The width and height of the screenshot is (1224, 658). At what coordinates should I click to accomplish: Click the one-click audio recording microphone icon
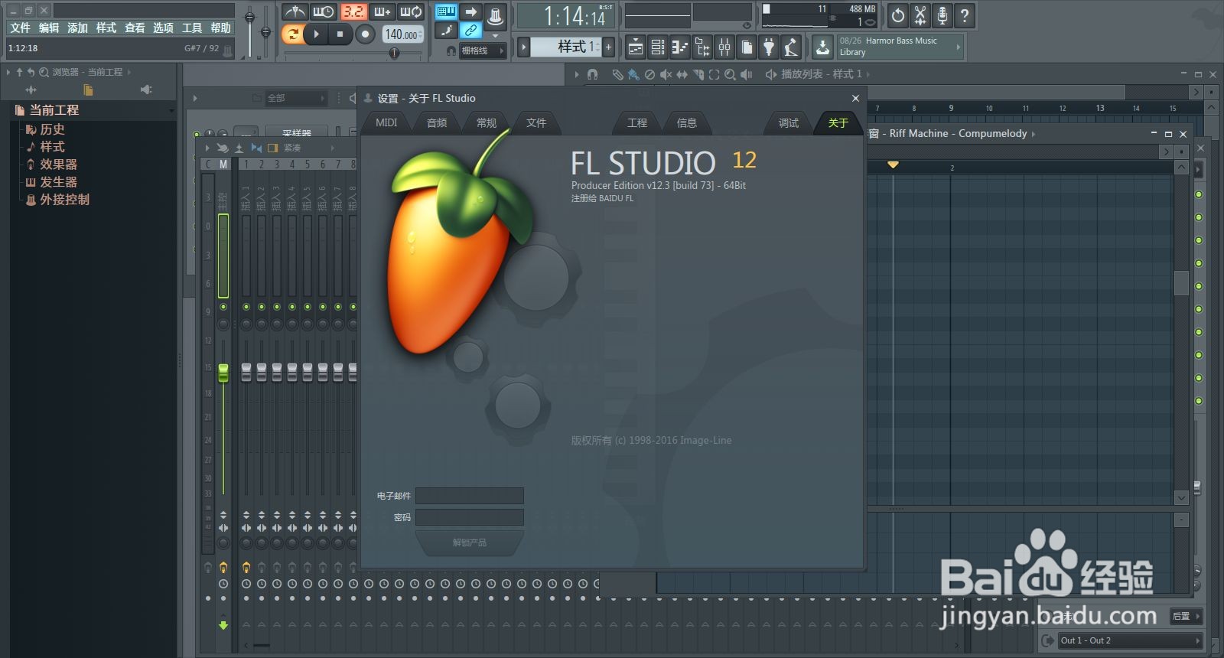[942, 15]
